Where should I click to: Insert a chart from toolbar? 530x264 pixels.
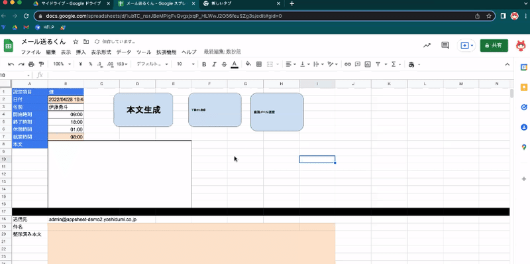[368, 64]
